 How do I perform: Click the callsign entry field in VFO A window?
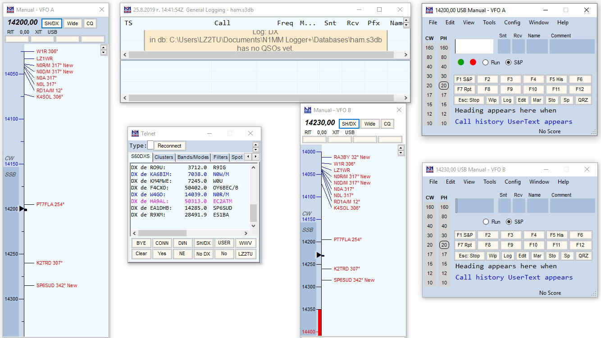[474, 46]
